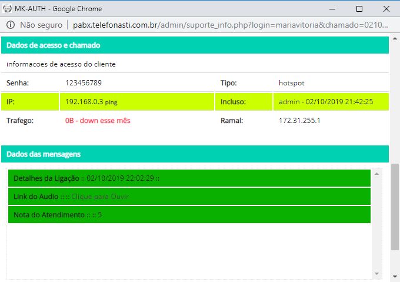This screenshot has height=282, width=400.
Task: Click the site info icon beside Não seguro
Action: (x=11, y=25)
